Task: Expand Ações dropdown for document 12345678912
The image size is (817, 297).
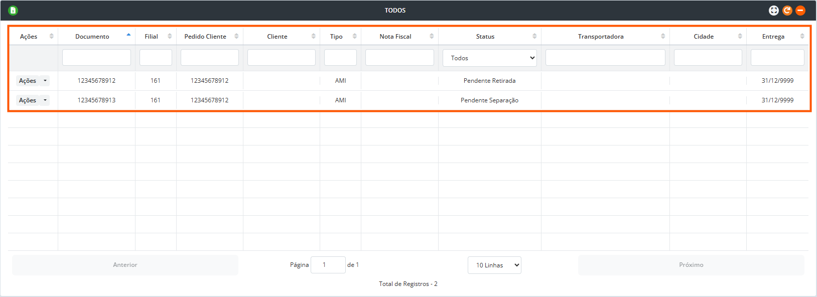Action: click(45, 81)
